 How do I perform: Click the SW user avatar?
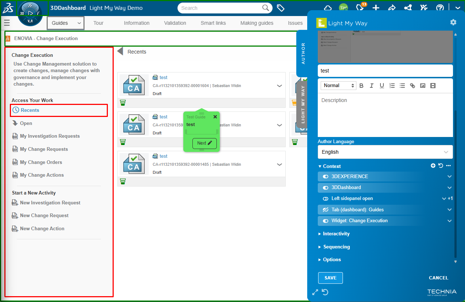[x=343, y=8]
